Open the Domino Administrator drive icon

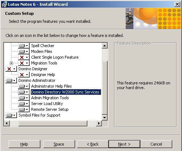click(x=11, y=80)
